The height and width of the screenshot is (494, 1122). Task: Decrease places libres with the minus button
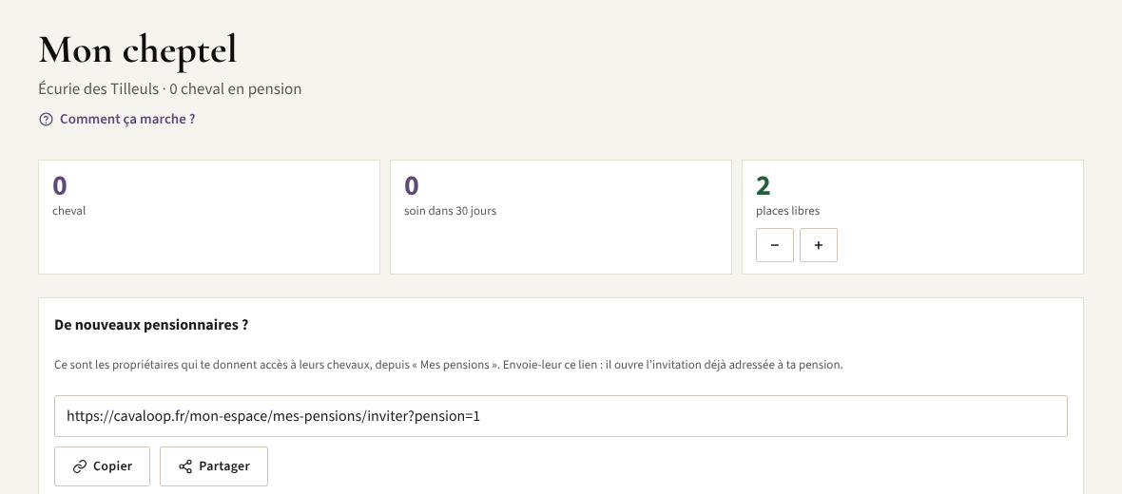click(775, 245)
